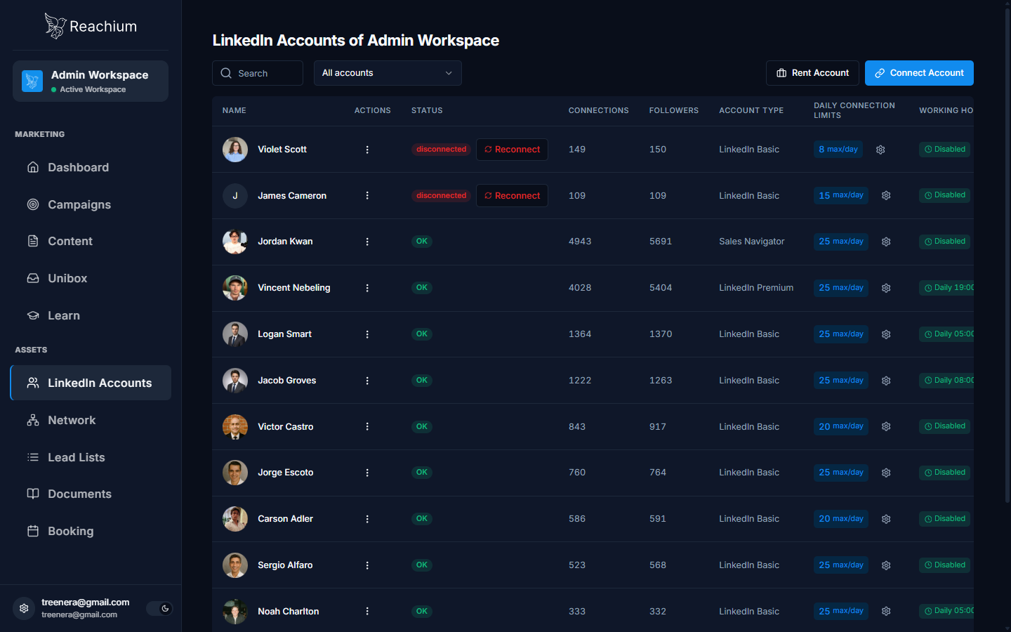This screenshot has width=1011, height=632.
Task: Open limit settings gear for Jacob Groves
Action: [886, 381]
